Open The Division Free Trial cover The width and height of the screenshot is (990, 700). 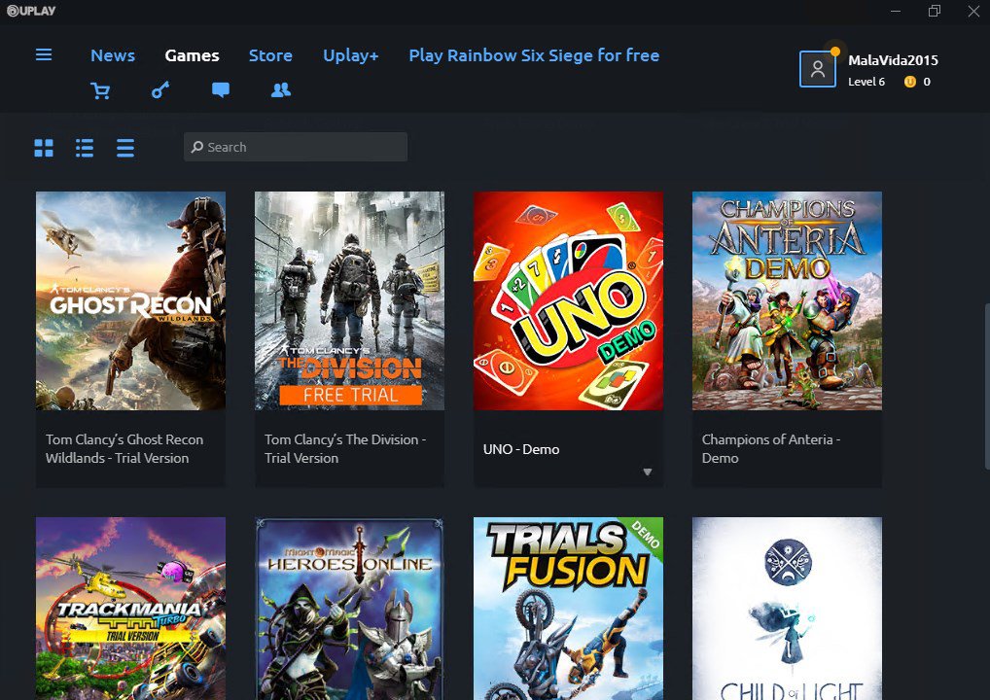click(349, 301)
